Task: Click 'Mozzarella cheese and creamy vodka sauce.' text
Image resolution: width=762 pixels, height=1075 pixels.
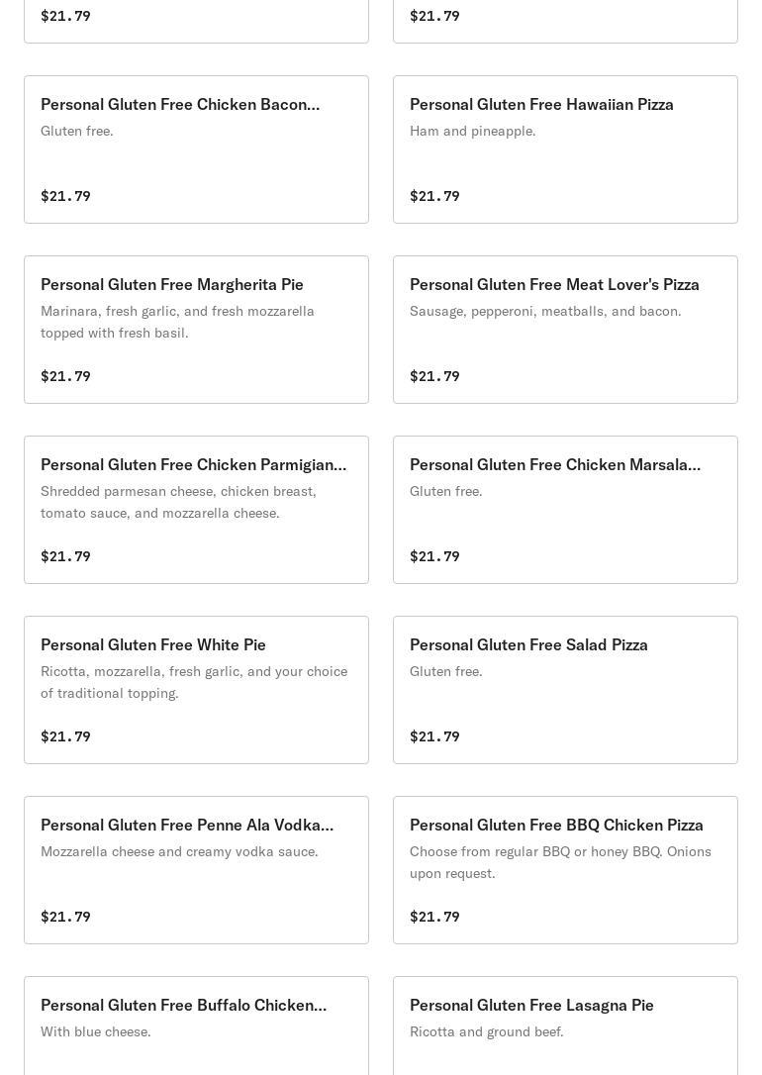Action: (179, 851)
